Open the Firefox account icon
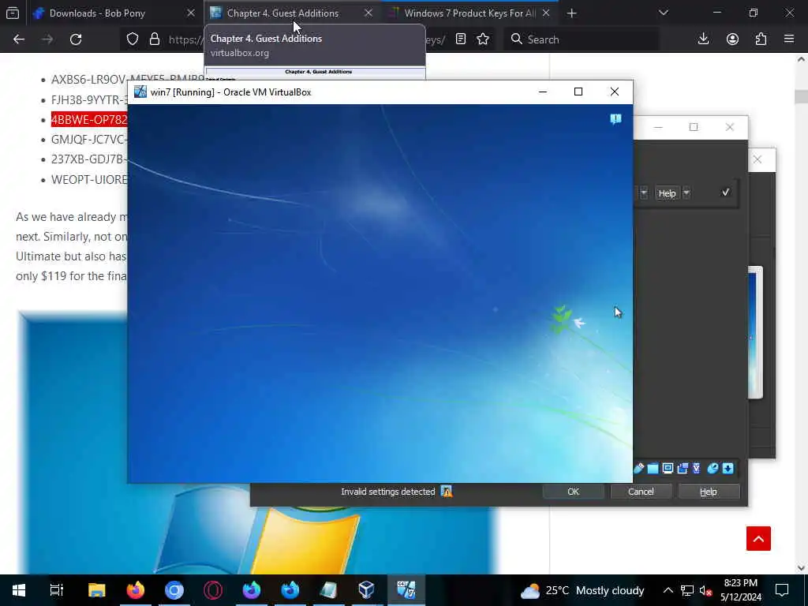 732,39
